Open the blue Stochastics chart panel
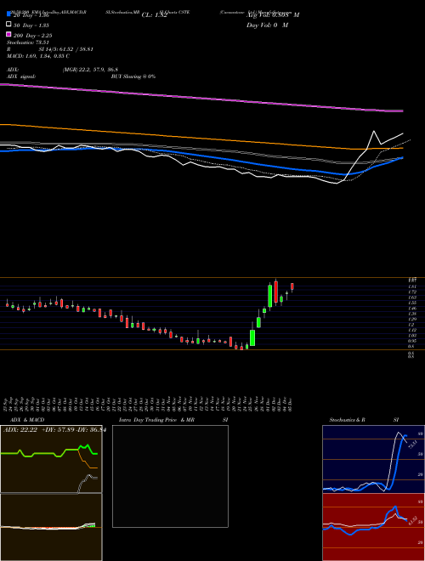This screenshot has height=561, width=425. (373, 459)
